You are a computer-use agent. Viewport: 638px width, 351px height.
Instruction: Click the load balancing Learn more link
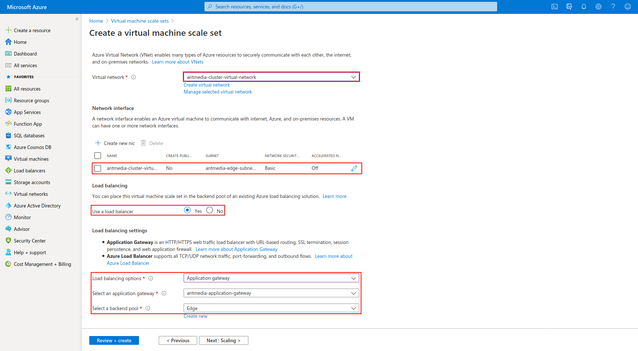334,197
